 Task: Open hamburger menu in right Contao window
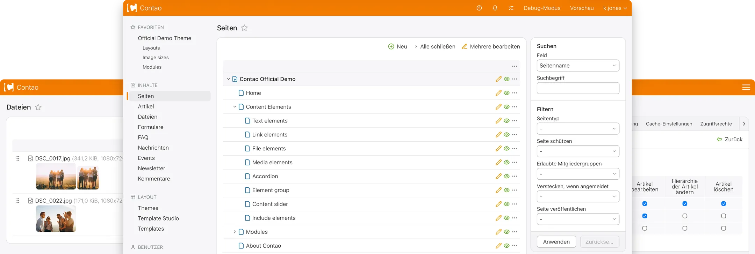746,88
